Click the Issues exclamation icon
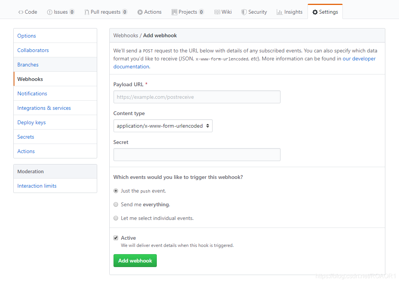 pyautogui.click(x=50, y=12)
